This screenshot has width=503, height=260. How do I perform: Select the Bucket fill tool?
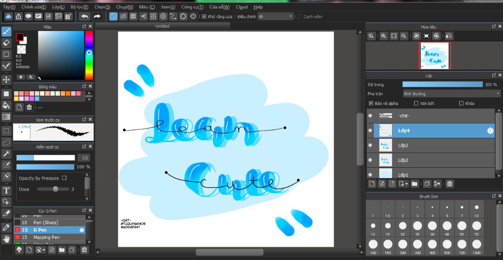[x=6, y=105]
